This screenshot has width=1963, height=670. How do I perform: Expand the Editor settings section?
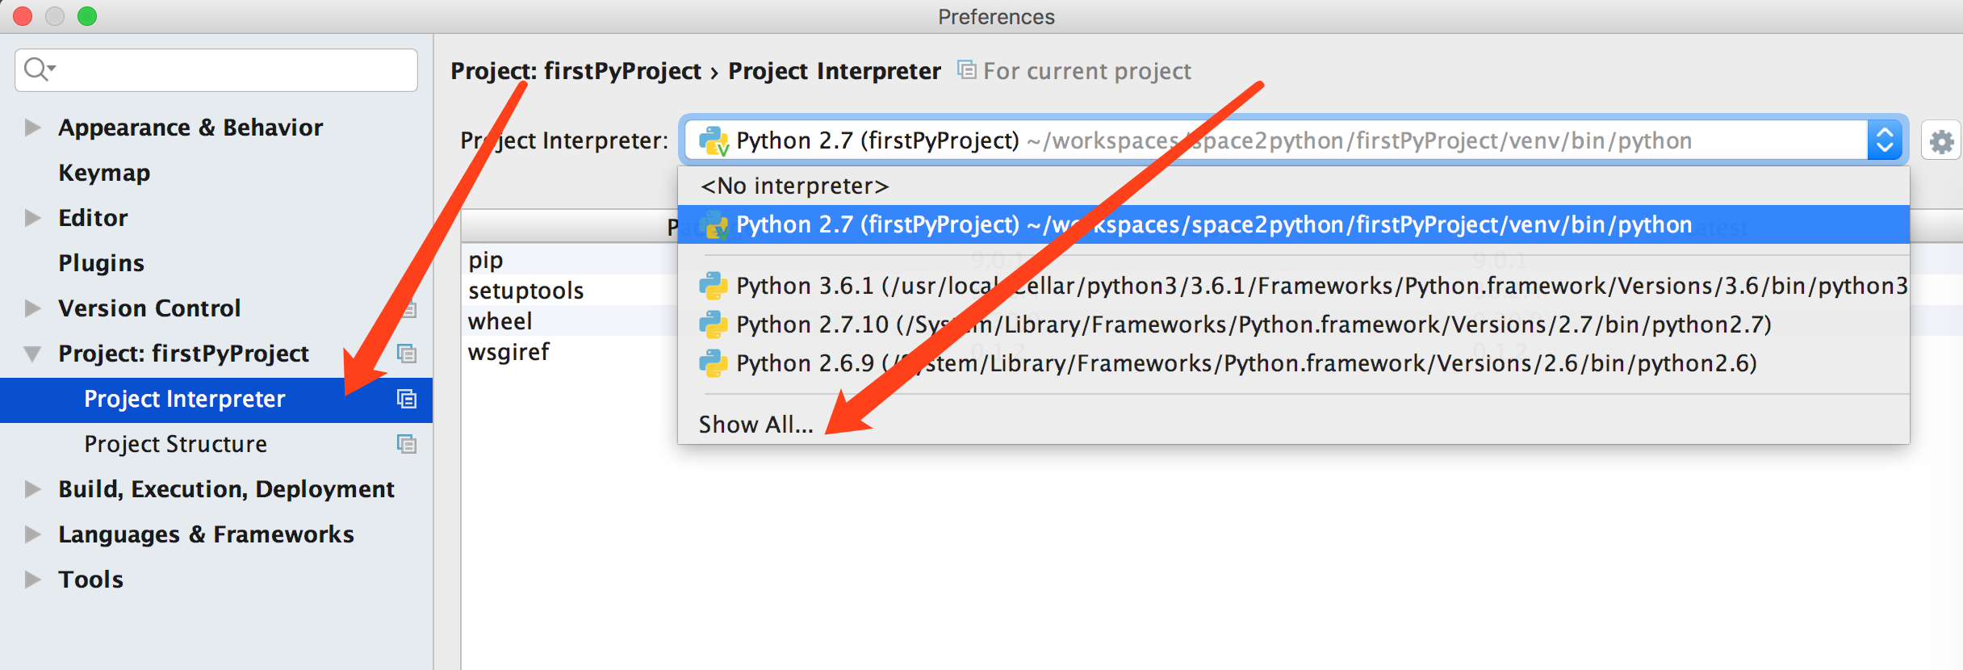(x=32, y=218)
